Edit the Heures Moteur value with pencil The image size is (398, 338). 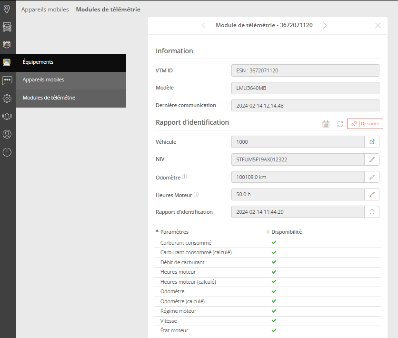[x=372, y=194]
